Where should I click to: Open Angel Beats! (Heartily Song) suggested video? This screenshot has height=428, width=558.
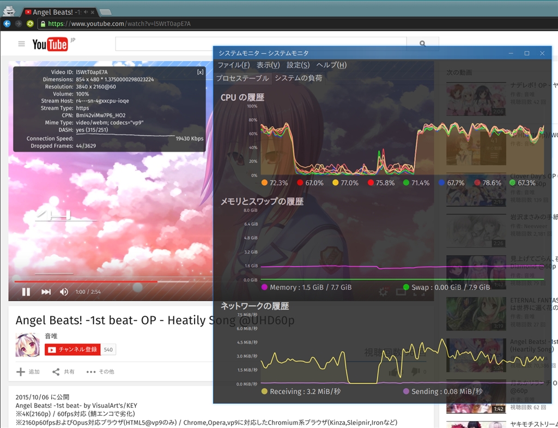tap(476, 355)
